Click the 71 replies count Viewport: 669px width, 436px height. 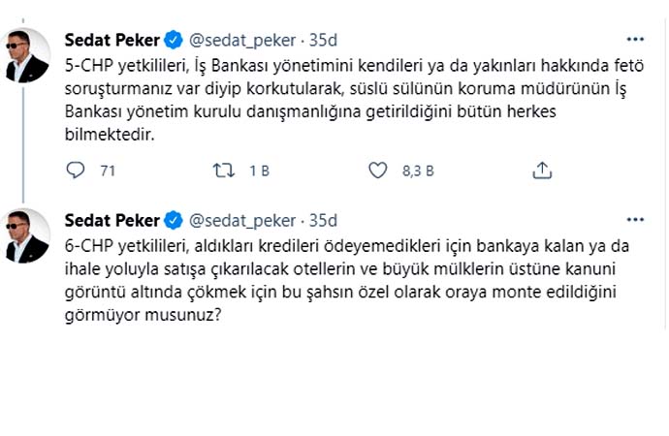(108, 171)
